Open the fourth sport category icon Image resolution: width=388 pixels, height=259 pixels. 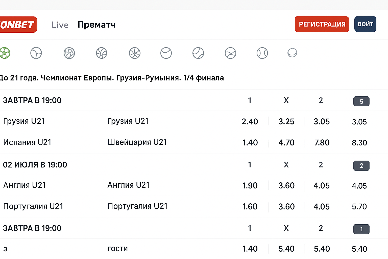point(102,53)
